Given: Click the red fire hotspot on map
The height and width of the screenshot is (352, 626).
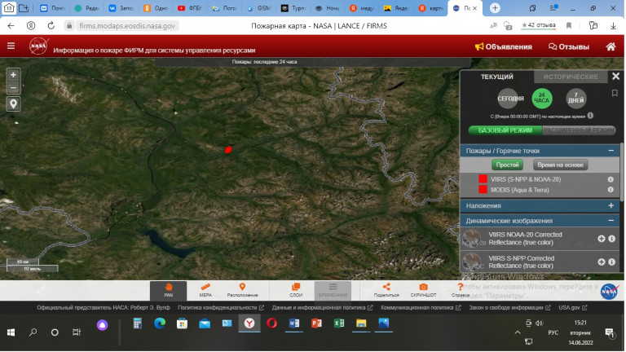Looking at the screenshot, I should pos(228,150).
